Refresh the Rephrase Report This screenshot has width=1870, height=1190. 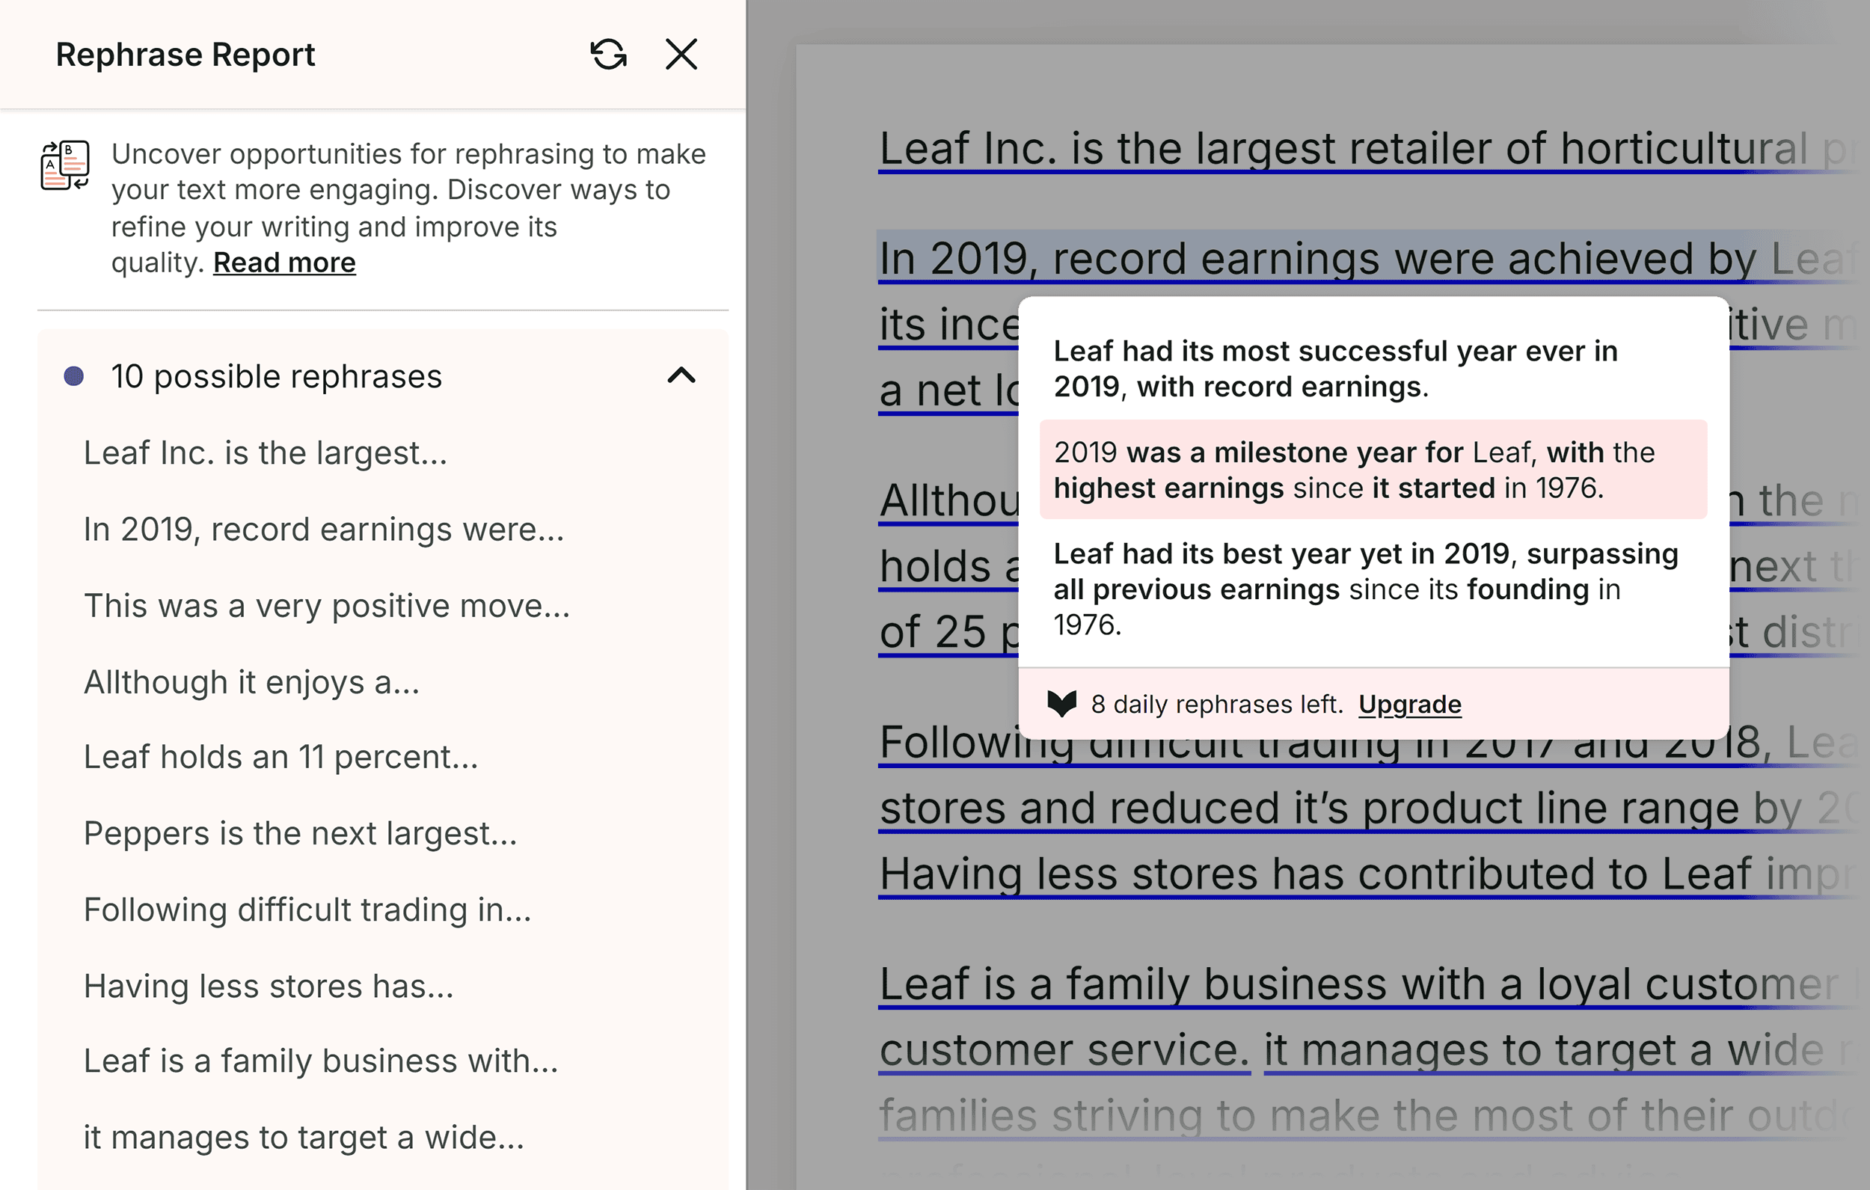[x=608, y=55]
